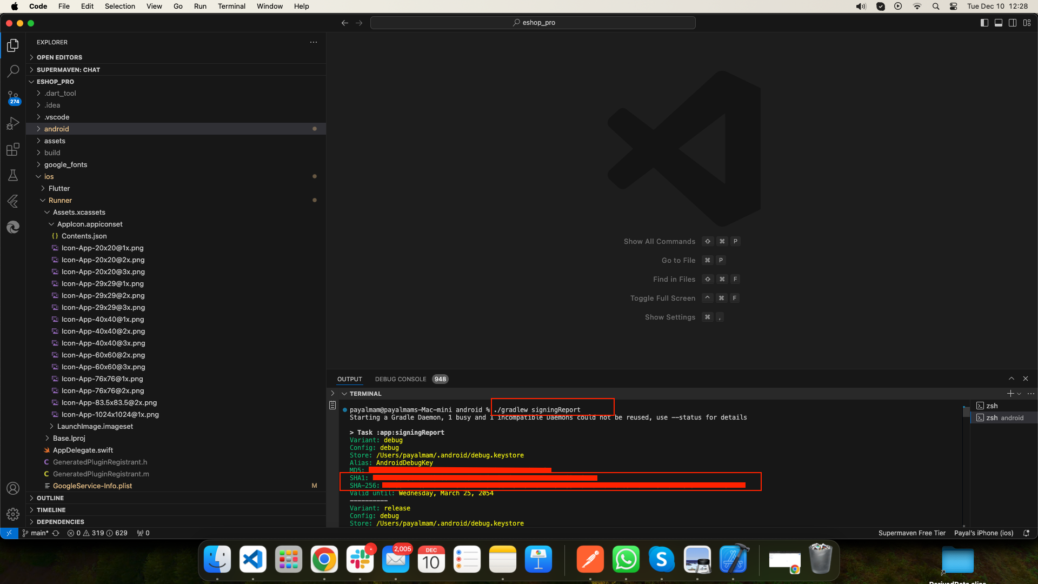The image size is (1038, 584).
Task: Open Spotlight search in menu bar
Action: [935, 6]
